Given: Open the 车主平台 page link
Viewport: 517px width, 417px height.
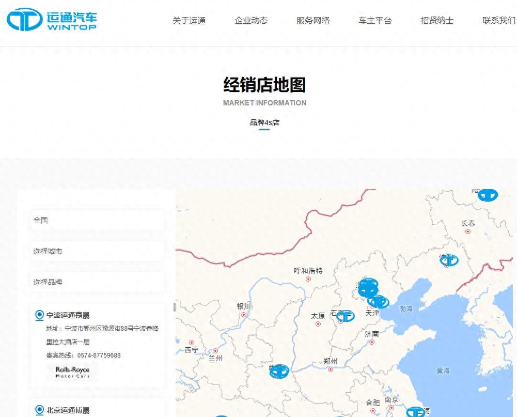Looking at the screenshot, I should tap(374, 21).
